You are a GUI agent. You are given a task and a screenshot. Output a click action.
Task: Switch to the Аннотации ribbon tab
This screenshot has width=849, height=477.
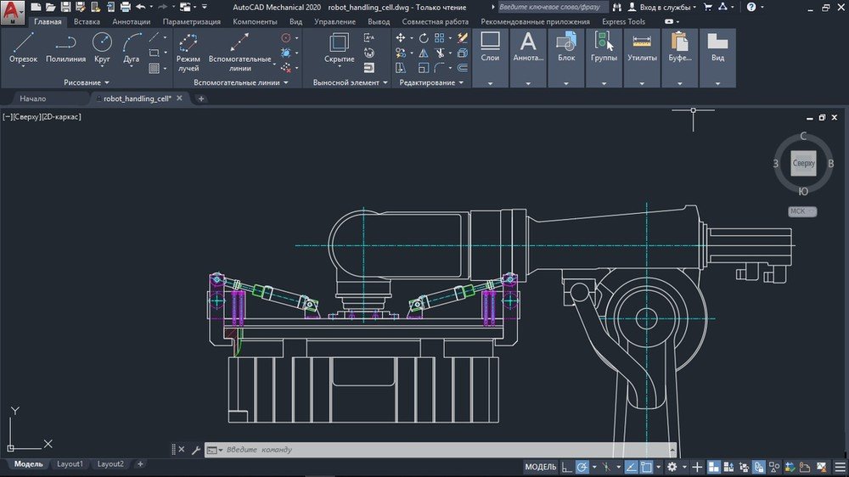pyautogui.click(x=131, y=21)
